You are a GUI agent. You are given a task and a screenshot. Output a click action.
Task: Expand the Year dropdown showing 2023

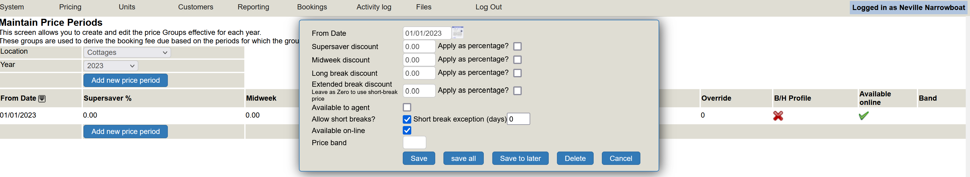pyautogui.click(x=110, y=66)
